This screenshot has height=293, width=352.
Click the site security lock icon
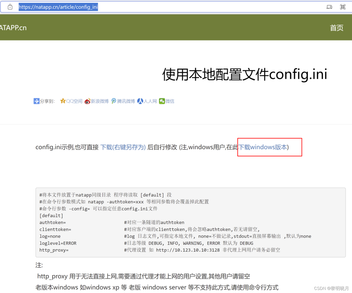click(x=10, y=7)
